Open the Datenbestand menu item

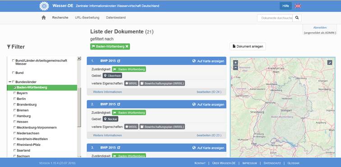pos(116,18)
